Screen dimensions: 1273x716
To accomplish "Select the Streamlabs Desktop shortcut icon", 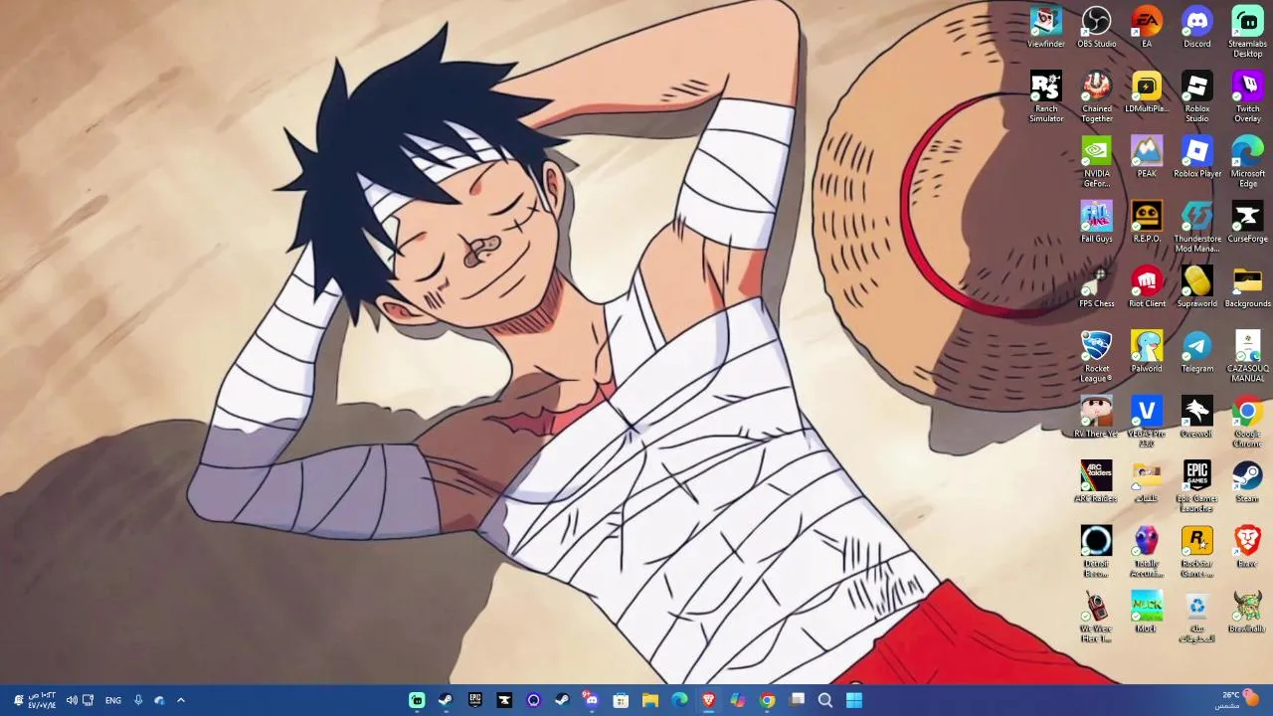I will point(1247,32).
